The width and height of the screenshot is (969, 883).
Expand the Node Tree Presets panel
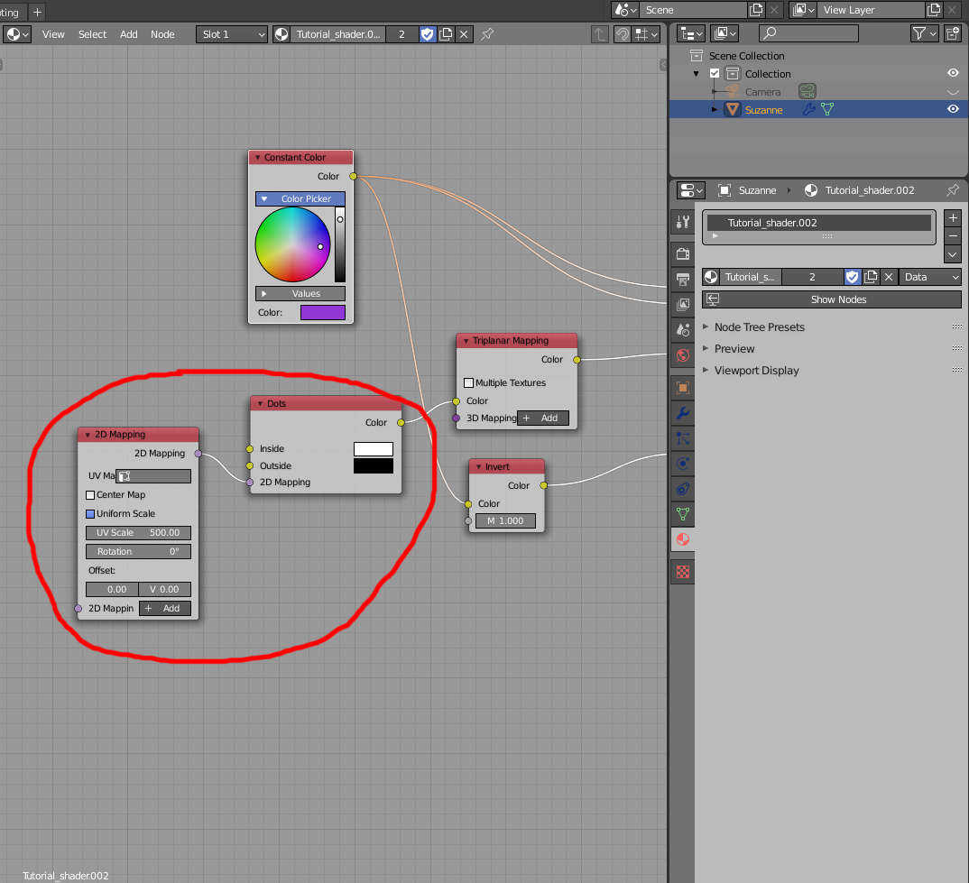(x=759, y=327)
